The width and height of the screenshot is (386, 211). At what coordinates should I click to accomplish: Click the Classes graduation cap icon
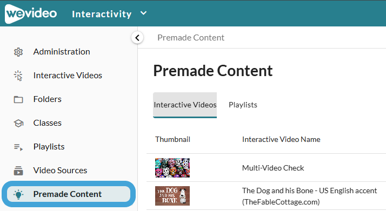point(18,123)
